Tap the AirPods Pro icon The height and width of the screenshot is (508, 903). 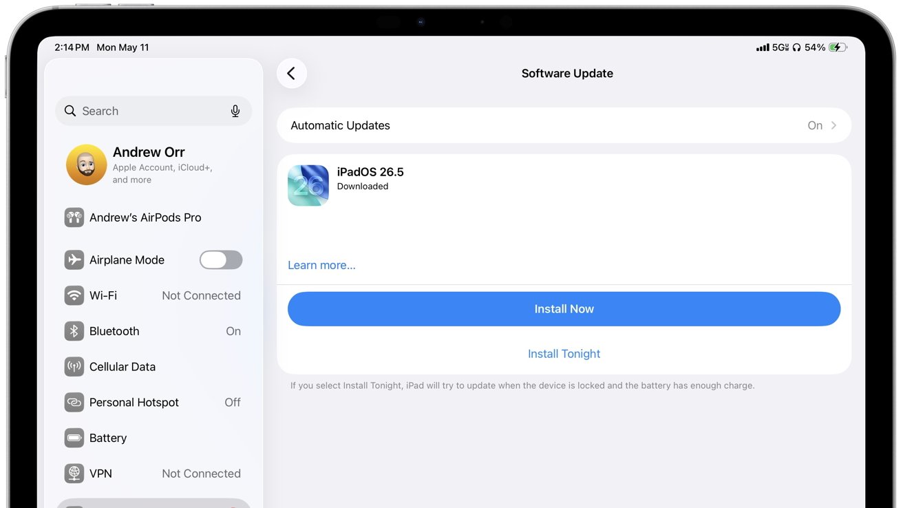coord(74,218)
